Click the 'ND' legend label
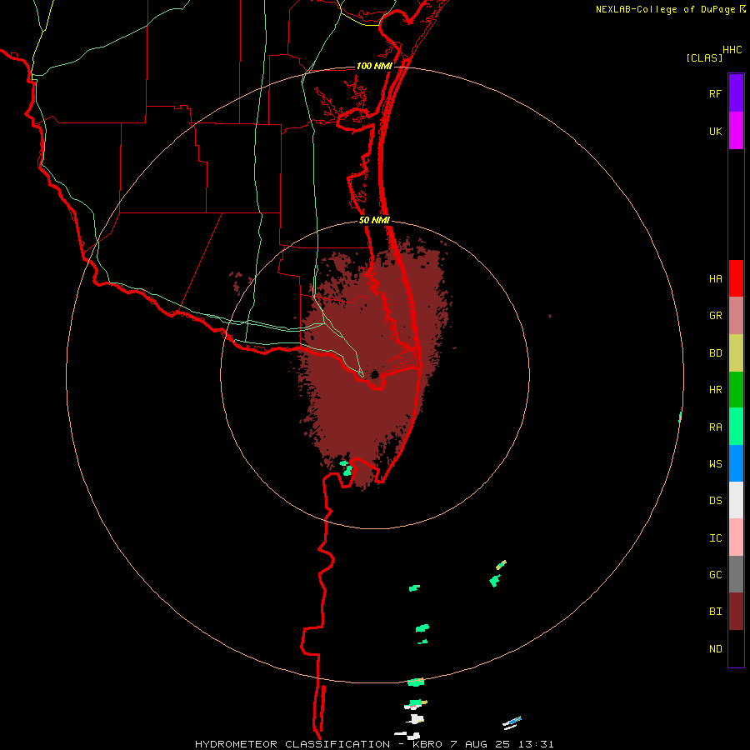 point(715,648)
